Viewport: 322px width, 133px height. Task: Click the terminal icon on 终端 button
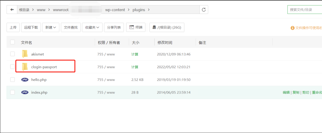coord(131,27)
